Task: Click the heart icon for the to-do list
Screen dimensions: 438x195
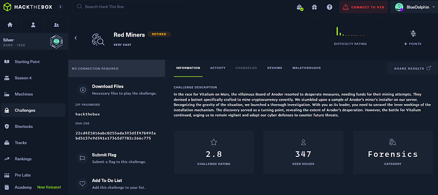Action: coord(82,183)
